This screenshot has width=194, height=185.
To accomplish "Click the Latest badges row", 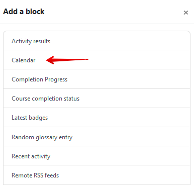I will click(97, 118).
